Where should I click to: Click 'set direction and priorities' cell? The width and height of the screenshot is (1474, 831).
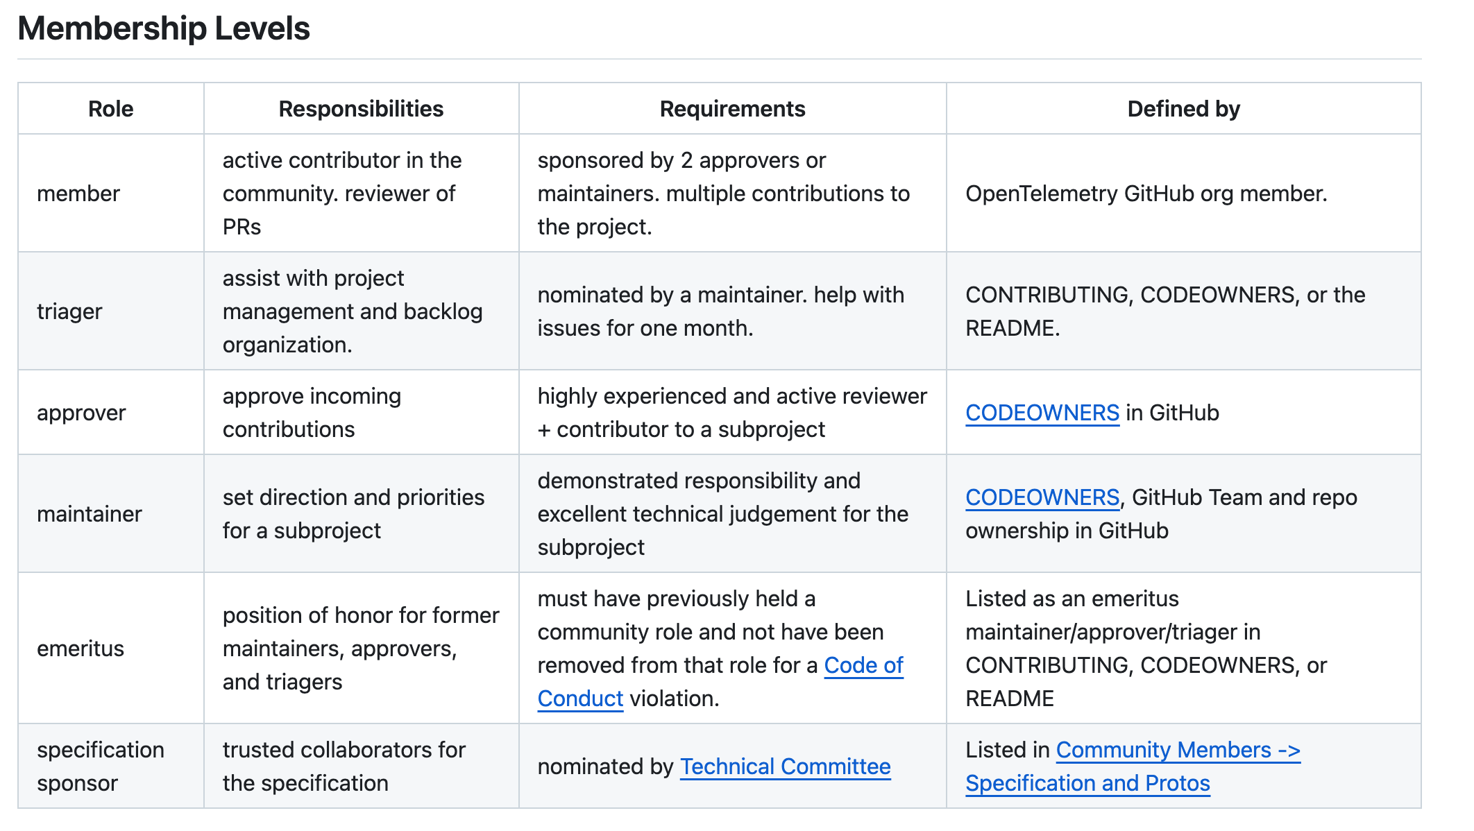(361, 514)
